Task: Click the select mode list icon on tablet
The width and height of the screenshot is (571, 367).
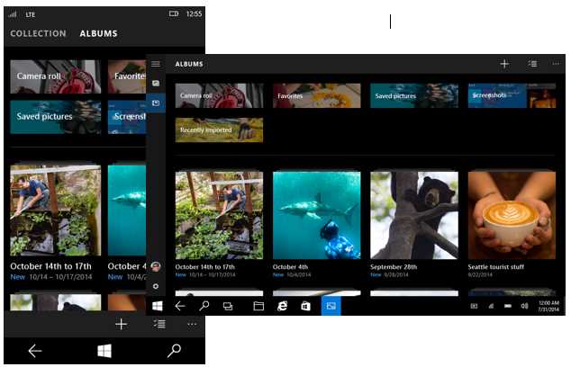Action: pyautogui.click(x=532, y=64)
